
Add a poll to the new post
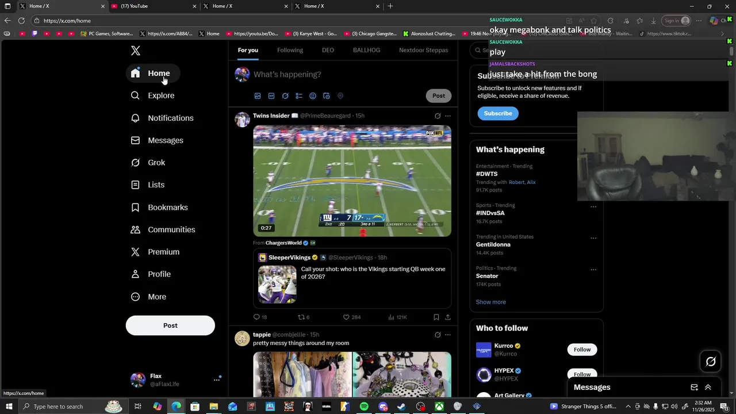[299, 96]
